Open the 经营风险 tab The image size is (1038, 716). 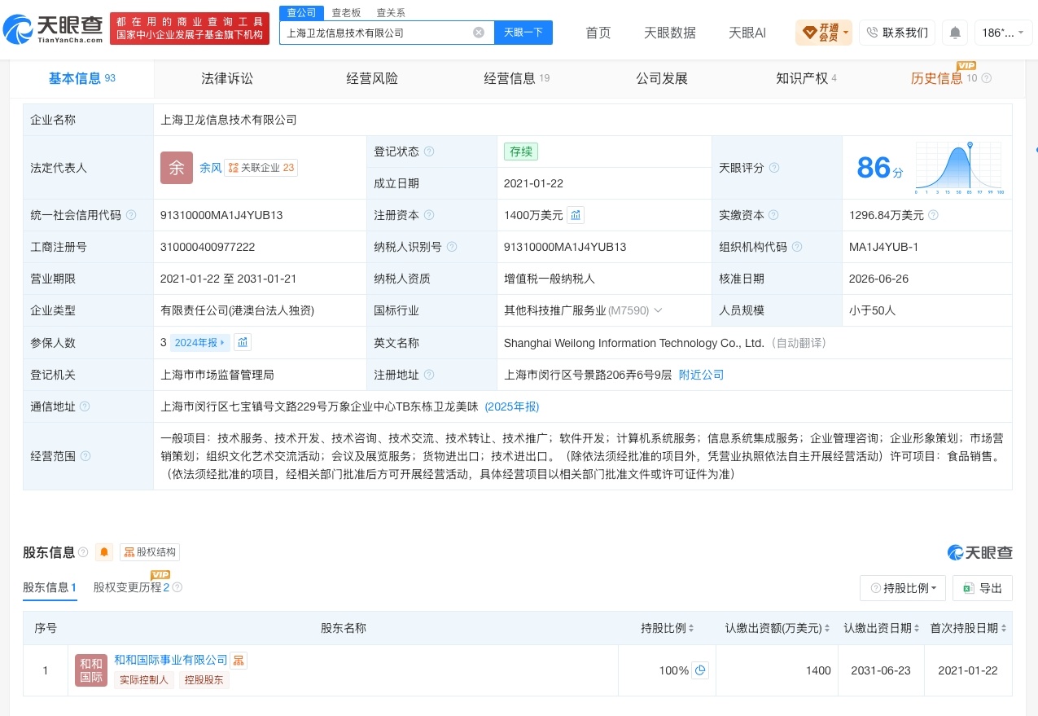click(372, 78)
